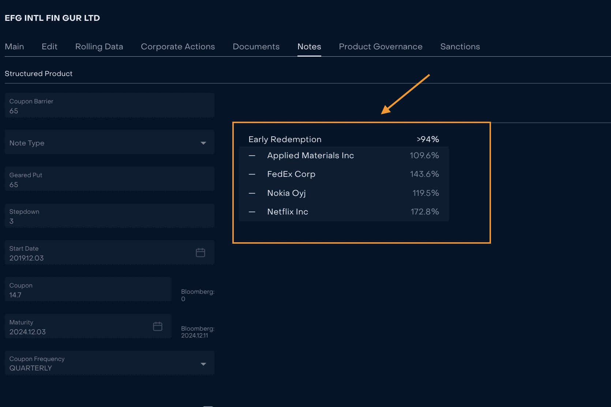Click the 109.6% value
This screenshot has width=611, height=407.
[424, 156]
